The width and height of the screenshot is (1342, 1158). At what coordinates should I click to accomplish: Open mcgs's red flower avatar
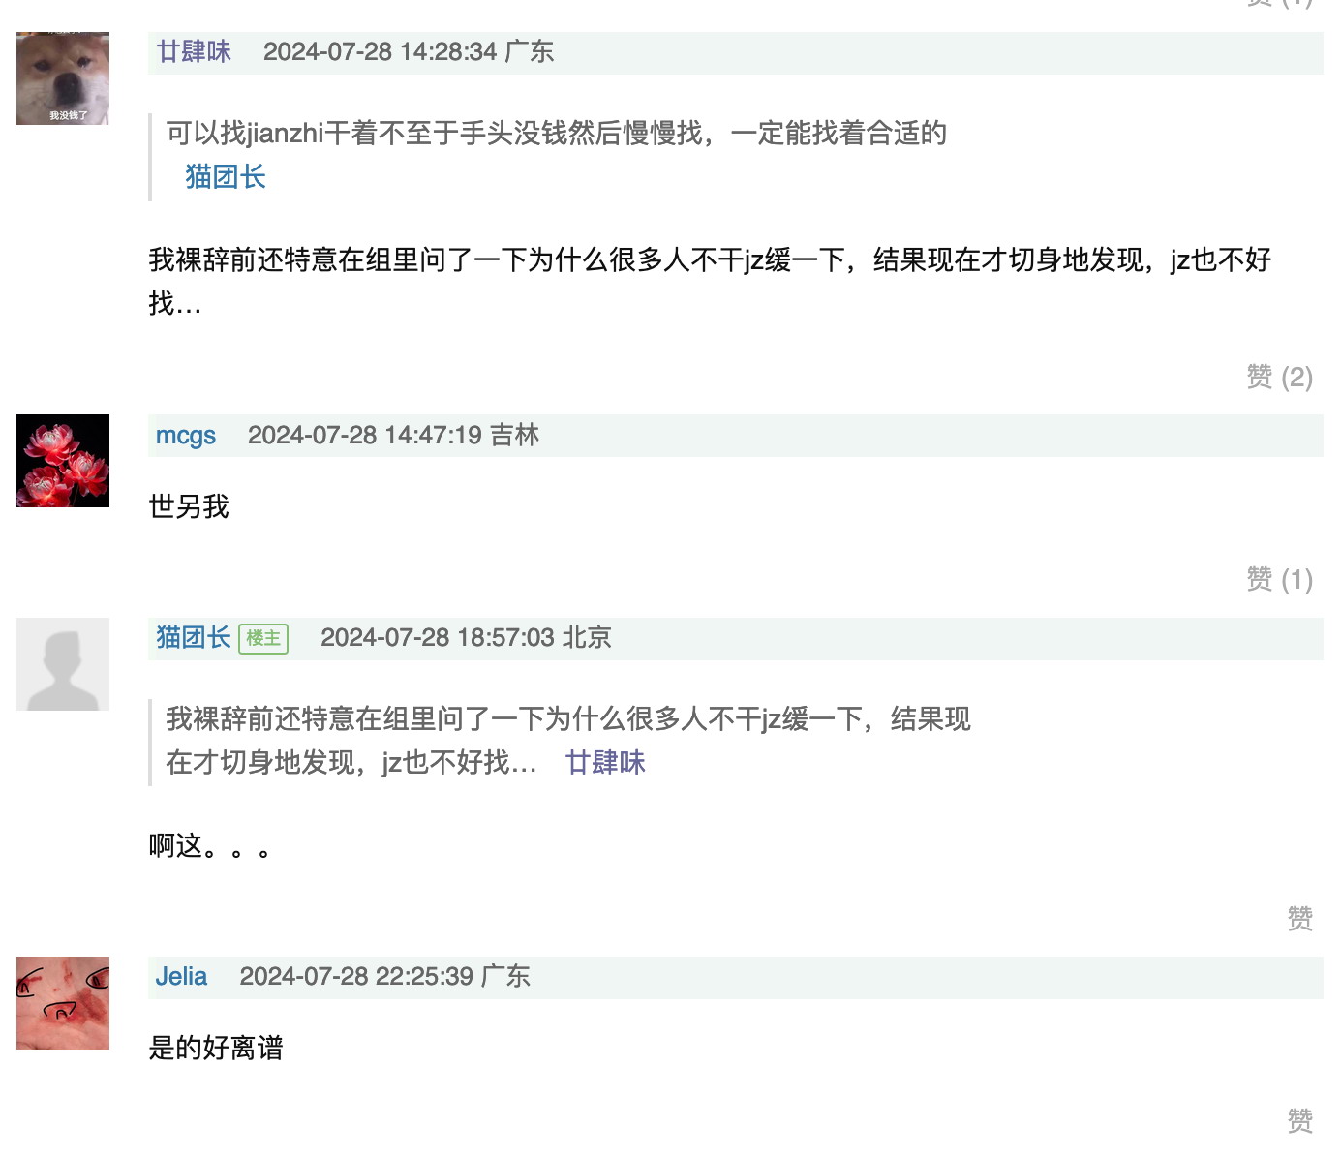pyautogui.click(x=63, y=461)
